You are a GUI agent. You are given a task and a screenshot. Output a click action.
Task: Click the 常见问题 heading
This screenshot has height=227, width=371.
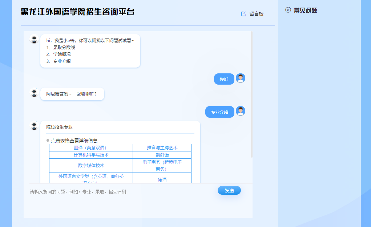coord(306,10)
